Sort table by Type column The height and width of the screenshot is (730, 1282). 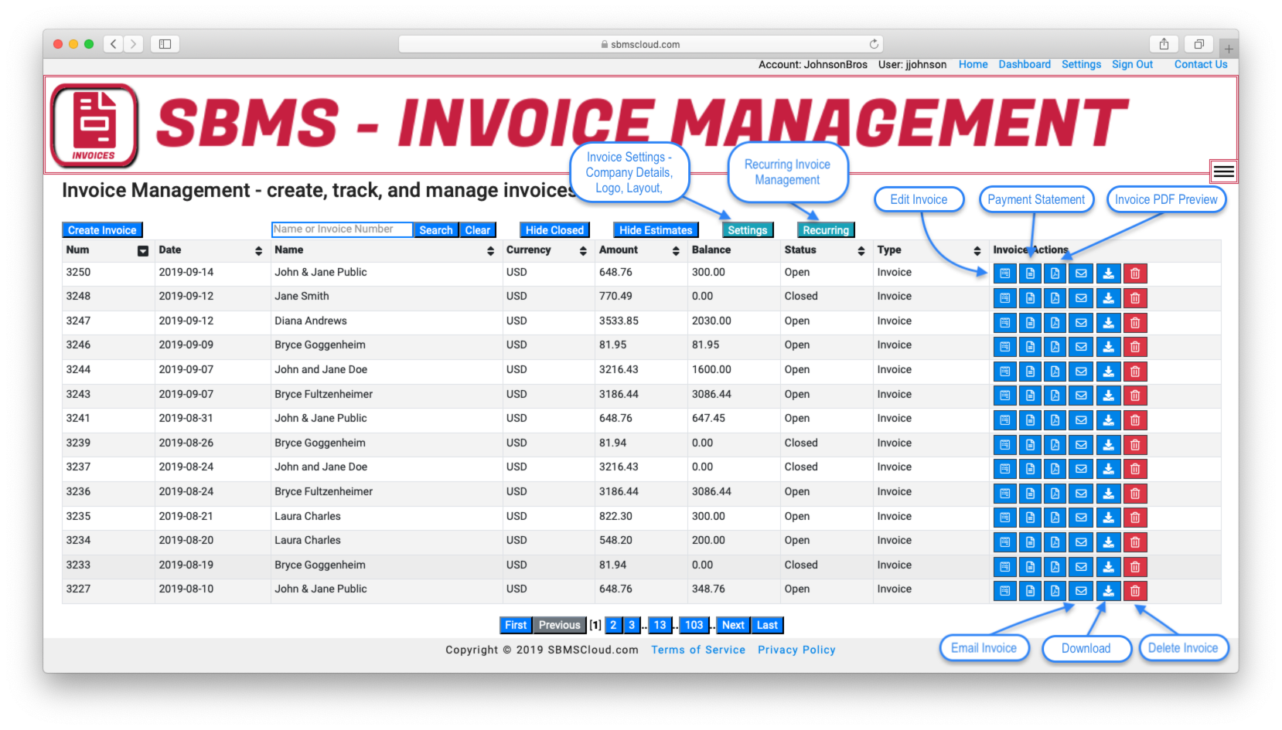(977, 251)
